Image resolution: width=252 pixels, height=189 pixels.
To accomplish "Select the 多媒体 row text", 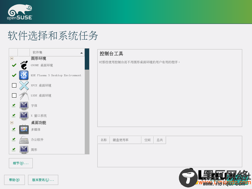I will [36, 129].
